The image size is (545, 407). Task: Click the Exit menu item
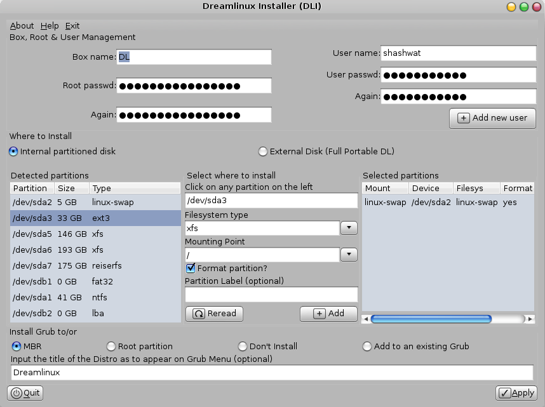coord(72,26)
